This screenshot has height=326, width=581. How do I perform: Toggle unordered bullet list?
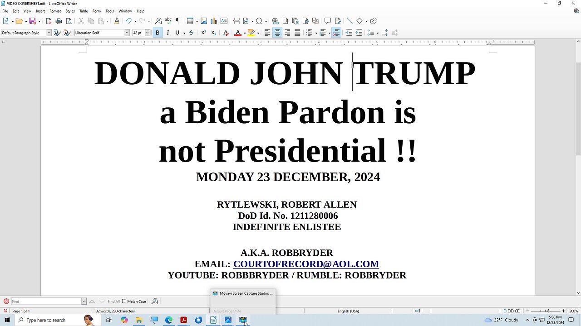click(309, 33)
